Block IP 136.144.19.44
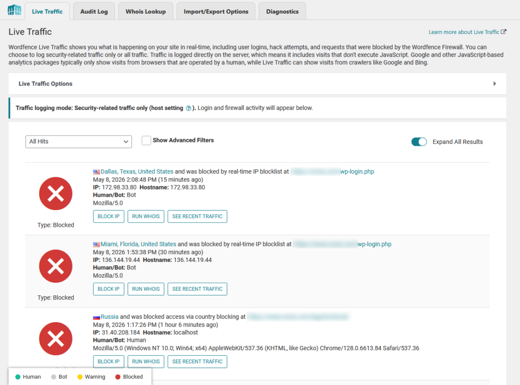The width and height of the screenshot is (520, 385). 109,289
